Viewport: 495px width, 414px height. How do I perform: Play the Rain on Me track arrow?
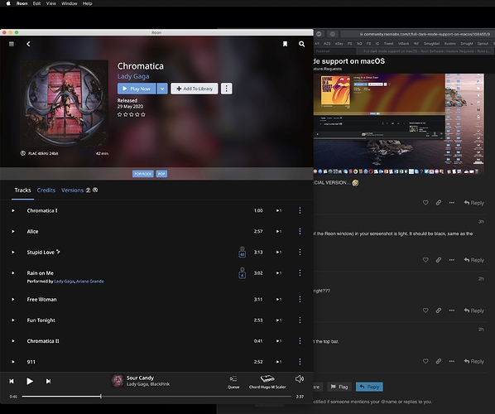click(13, 273)
